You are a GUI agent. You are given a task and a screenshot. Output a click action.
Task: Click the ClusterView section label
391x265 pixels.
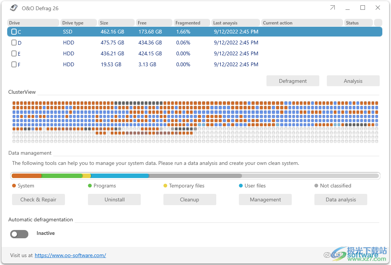22,92
